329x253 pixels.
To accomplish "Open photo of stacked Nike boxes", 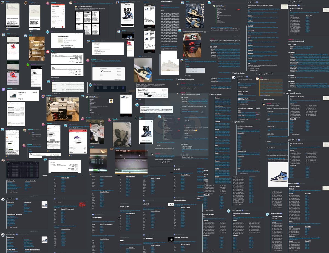I will coord(192,45).
